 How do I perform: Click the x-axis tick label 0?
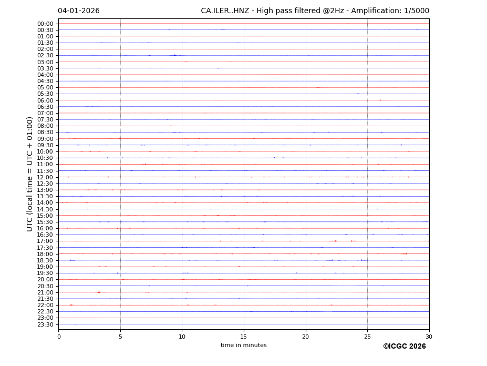58,336
